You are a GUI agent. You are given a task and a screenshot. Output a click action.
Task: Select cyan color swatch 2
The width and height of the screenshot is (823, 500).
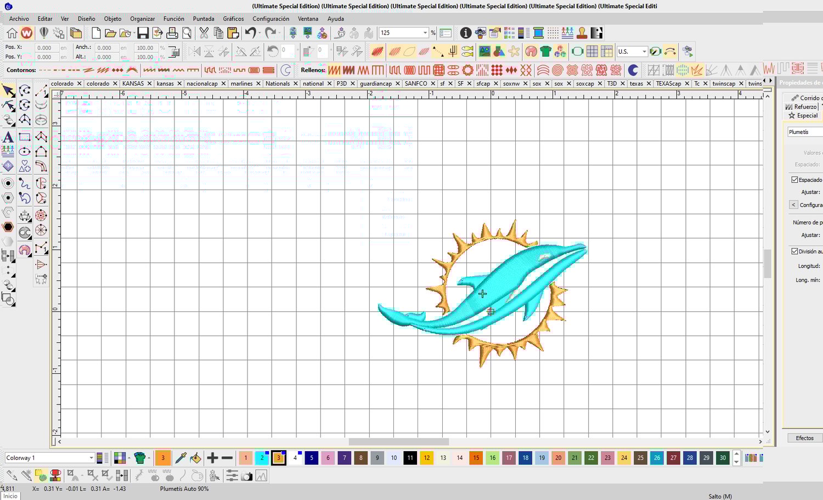pyautogui.click(x=262, y=458)
